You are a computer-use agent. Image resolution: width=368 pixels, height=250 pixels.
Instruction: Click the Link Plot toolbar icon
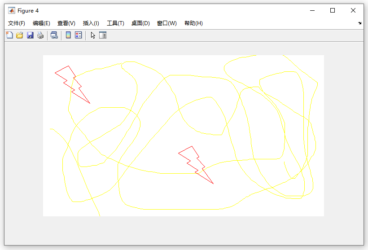54,35
